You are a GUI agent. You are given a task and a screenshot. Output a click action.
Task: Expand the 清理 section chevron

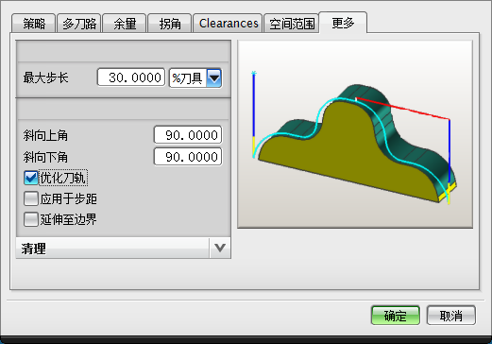point(220,249)
